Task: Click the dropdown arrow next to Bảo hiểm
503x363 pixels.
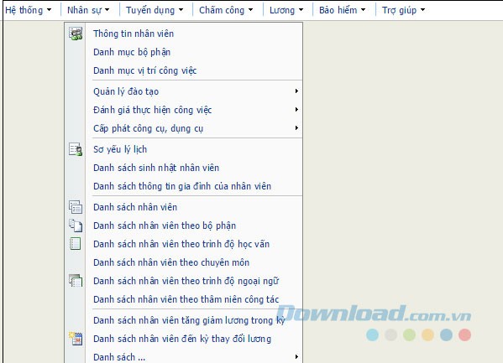Action: pyautogui.click(x=363, y=10)
